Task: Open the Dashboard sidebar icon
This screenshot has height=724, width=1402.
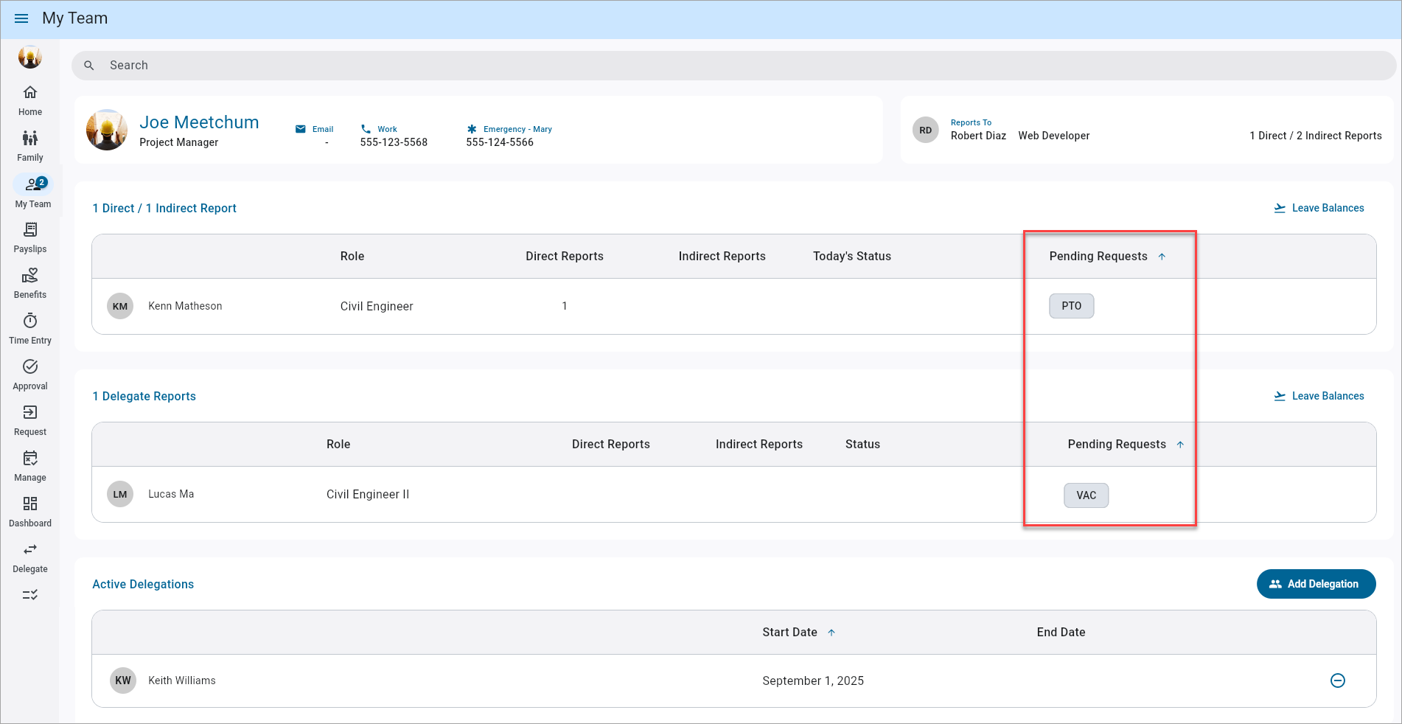Action: click(x=30, y=504)
